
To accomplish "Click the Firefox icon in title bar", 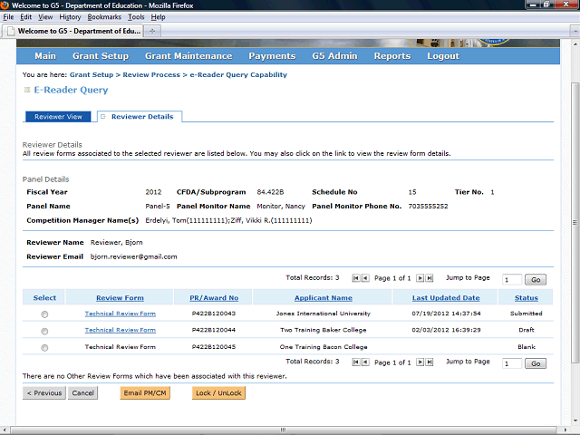I will pyautogui.click(x=5, y=5).
